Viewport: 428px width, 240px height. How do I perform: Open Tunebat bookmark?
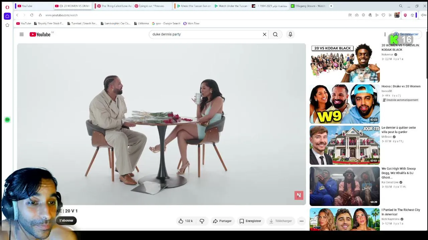click(x=82, y=24)
